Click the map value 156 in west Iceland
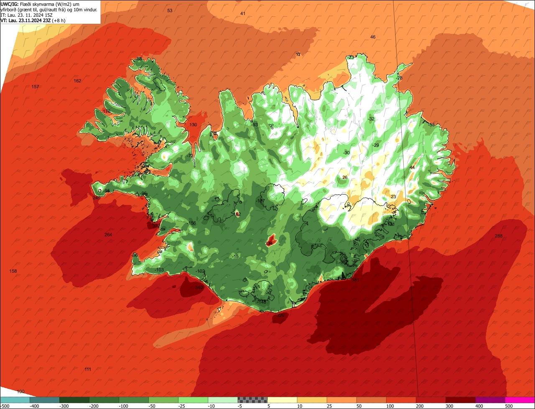535x409 pixels. (192, 223)
